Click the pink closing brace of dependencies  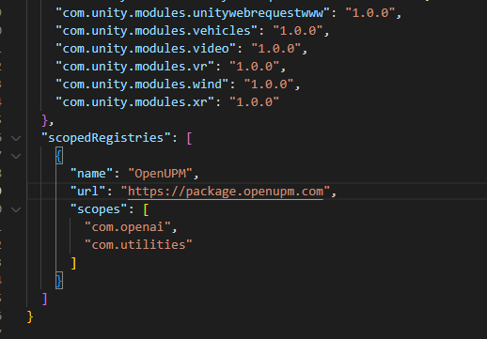coord(45,120)
